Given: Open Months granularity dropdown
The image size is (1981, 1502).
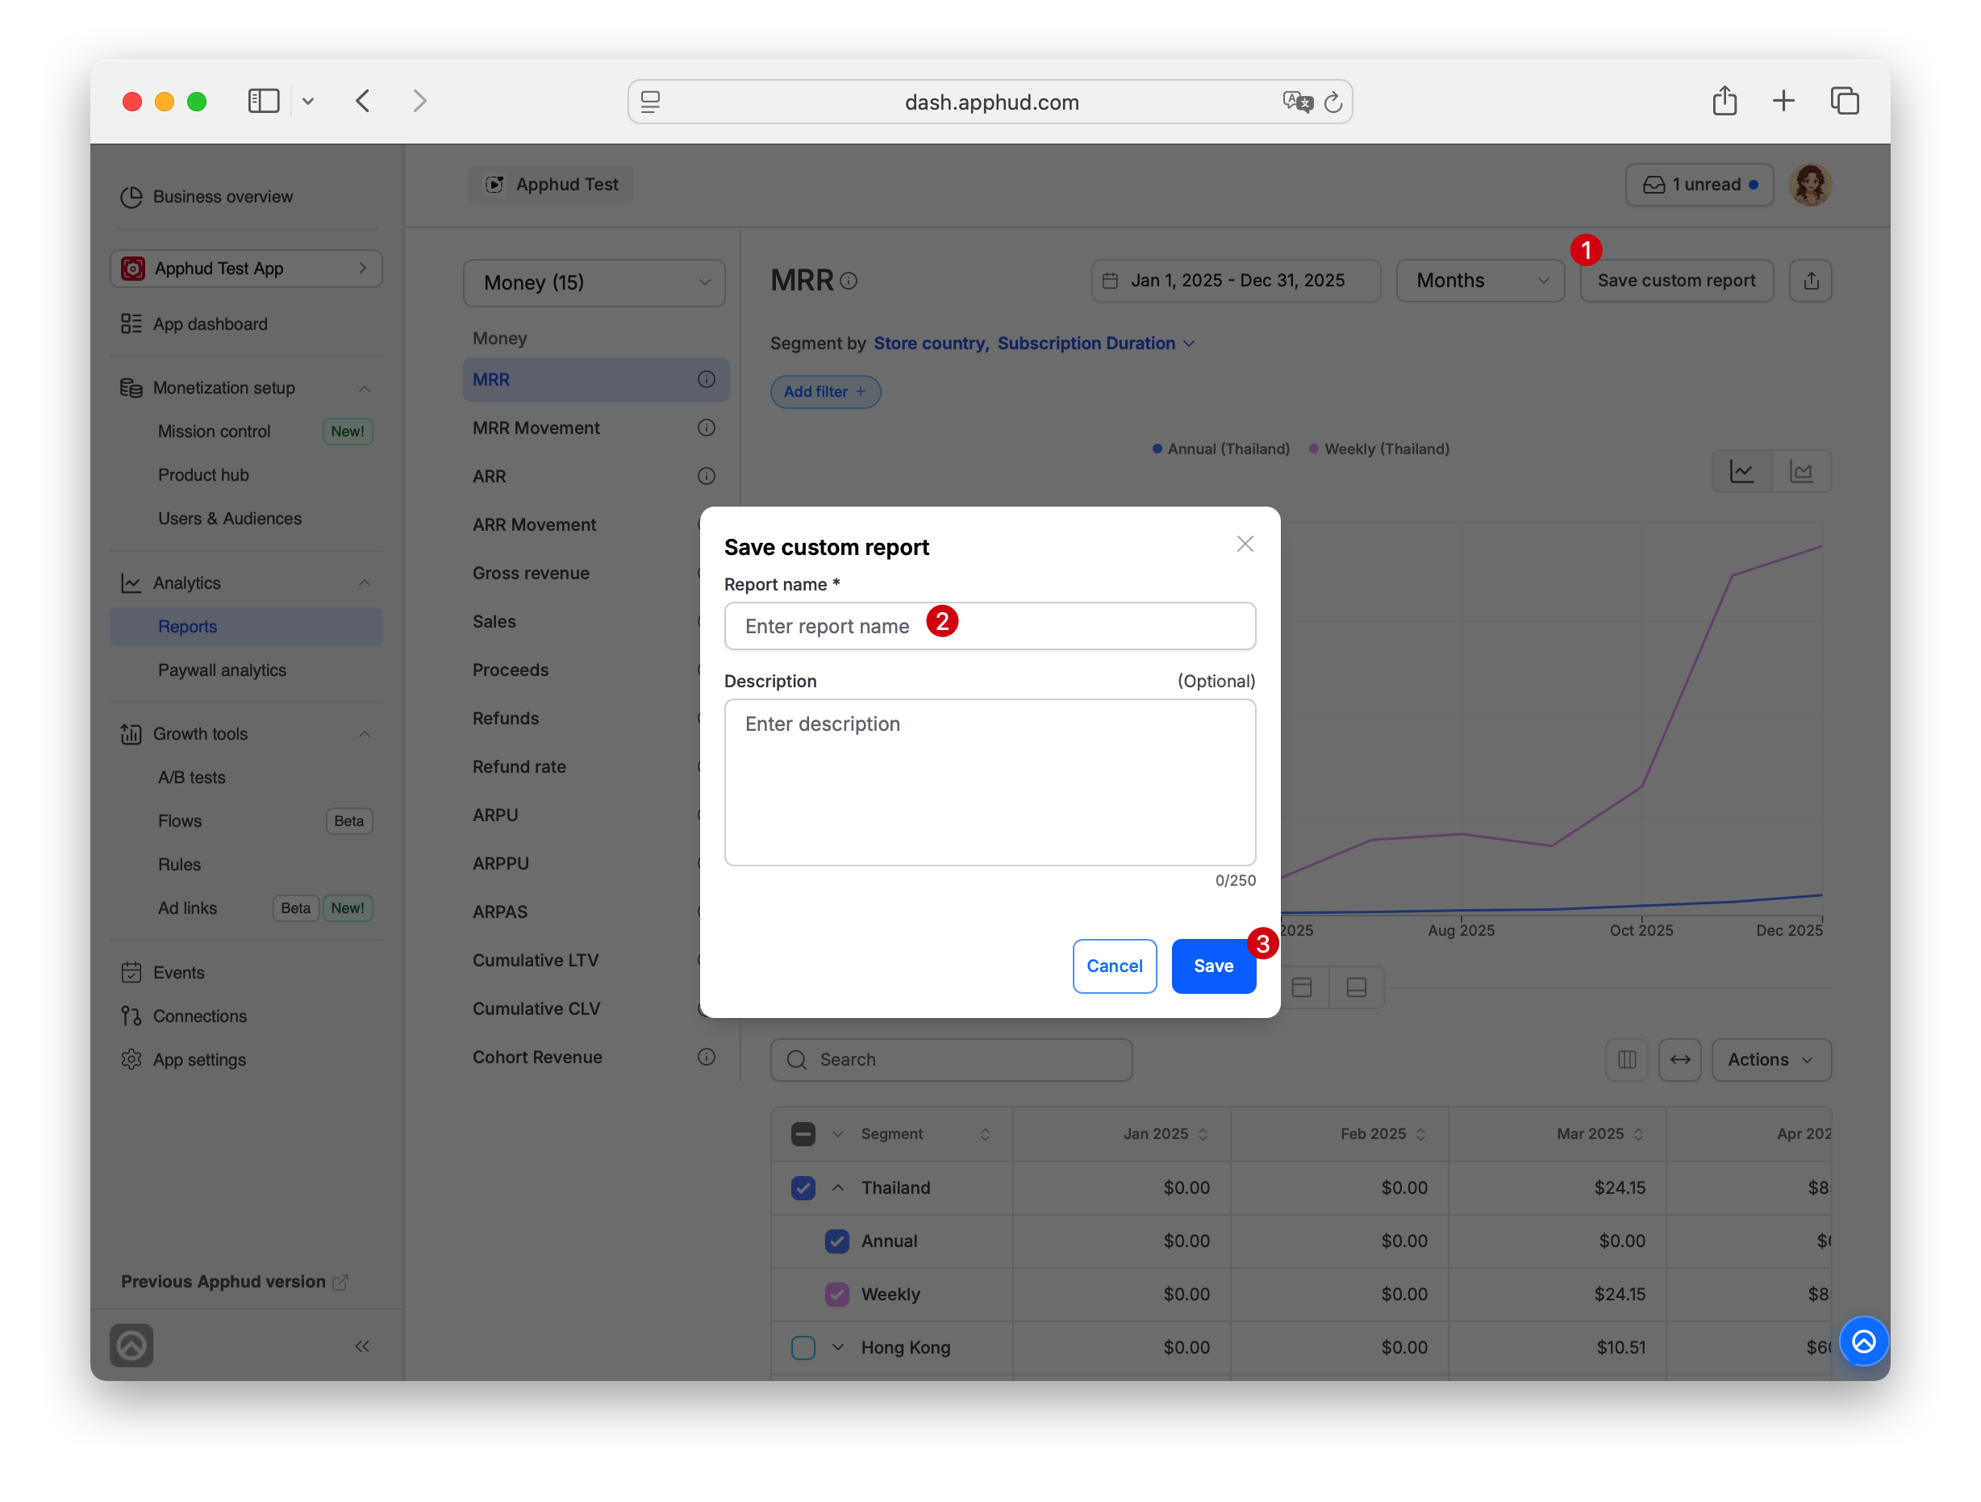Looking at the screenshot, I should tap(1479, 282).
